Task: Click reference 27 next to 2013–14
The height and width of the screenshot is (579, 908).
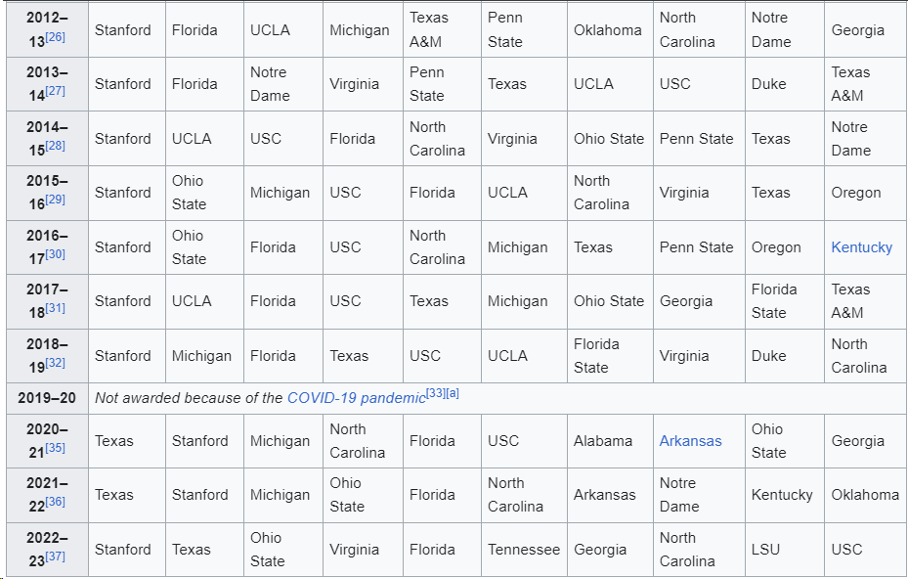Action: click(x=55, y=92)
